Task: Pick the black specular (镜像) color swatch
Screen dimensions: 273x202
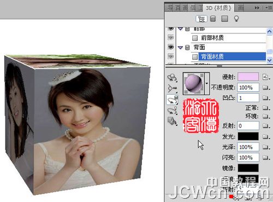Action: coord(248,168)
